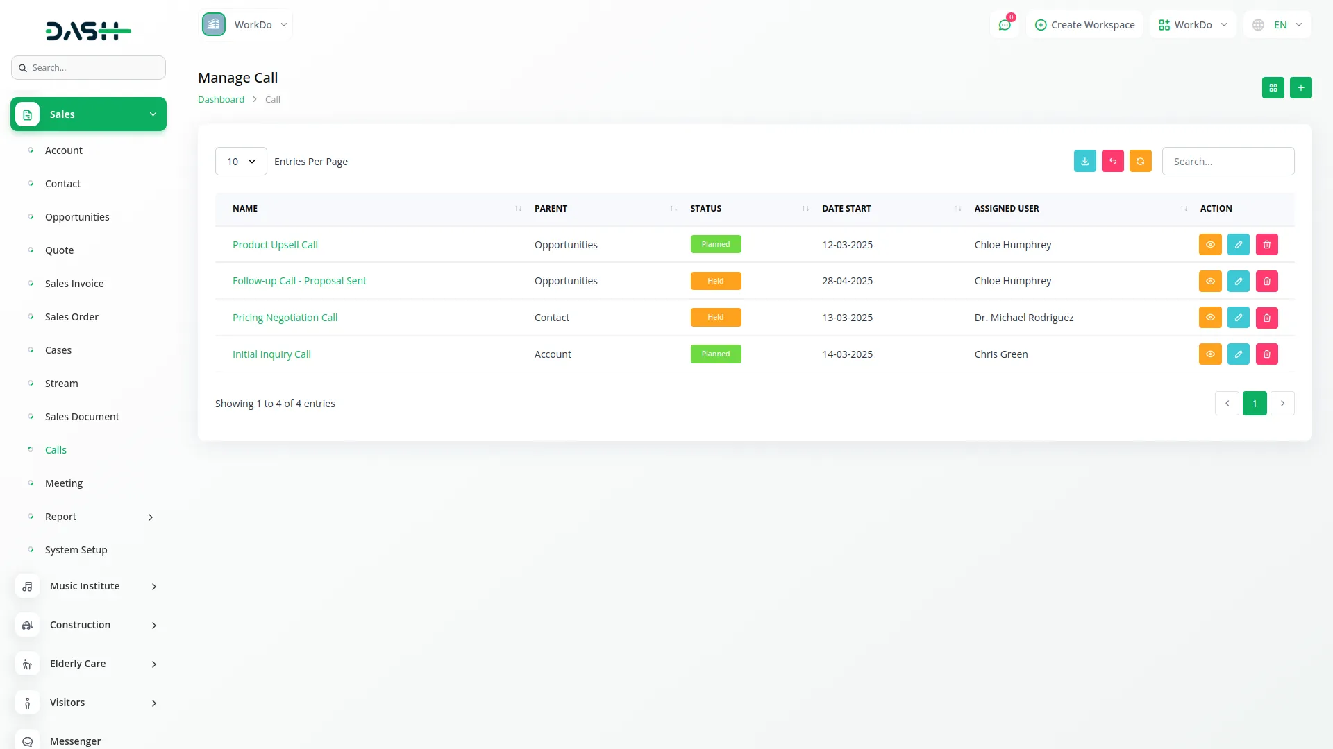
Task: Expand the Music Institute sidebar menu
Action: 88,586
